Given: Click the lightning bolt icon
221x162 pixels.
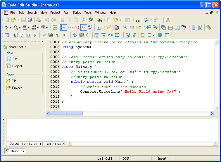Looking at the screenshot, I should pos(108,27).
